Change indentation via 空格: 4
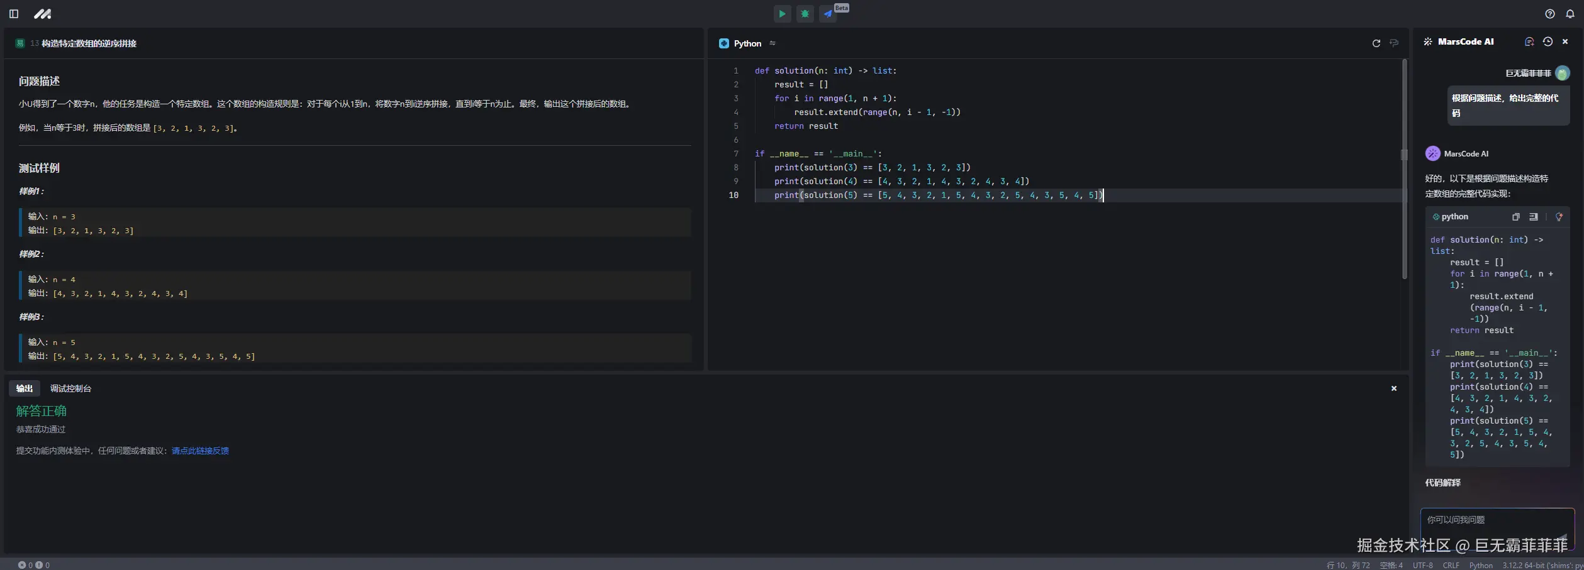The height and width of the screenshot is (570, 1584). 1391,565
